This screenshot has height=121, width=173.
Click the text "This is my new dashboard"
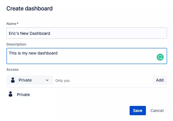33,53
